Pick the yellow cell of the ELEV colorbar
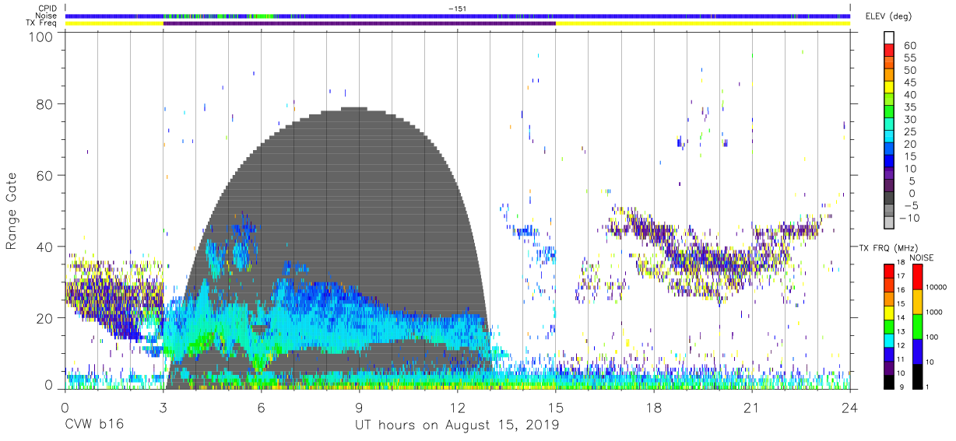Image resolution: width=956 pixels, height=441 pixels. (888, 86)
